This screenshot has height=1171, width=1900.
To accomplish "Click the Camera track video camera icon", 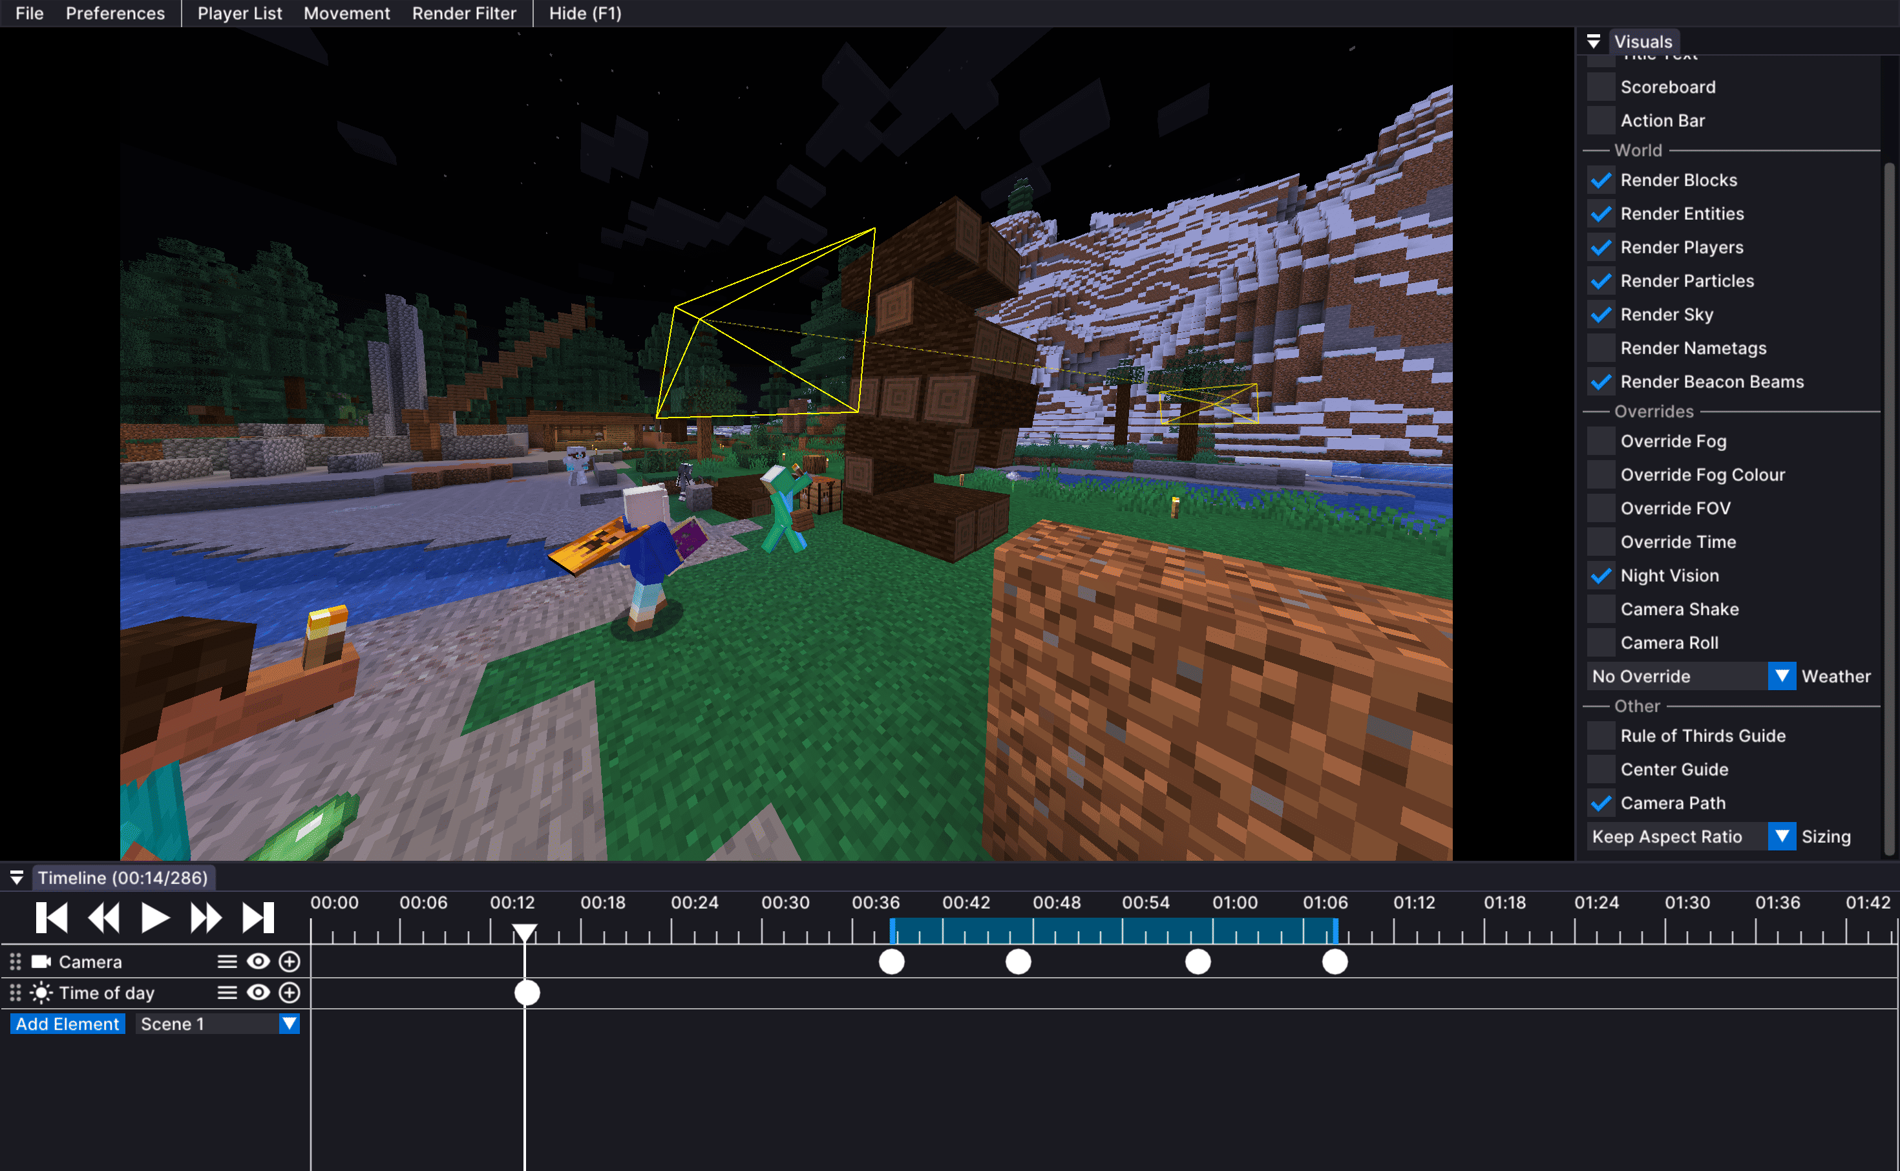I will pos(41,962).
